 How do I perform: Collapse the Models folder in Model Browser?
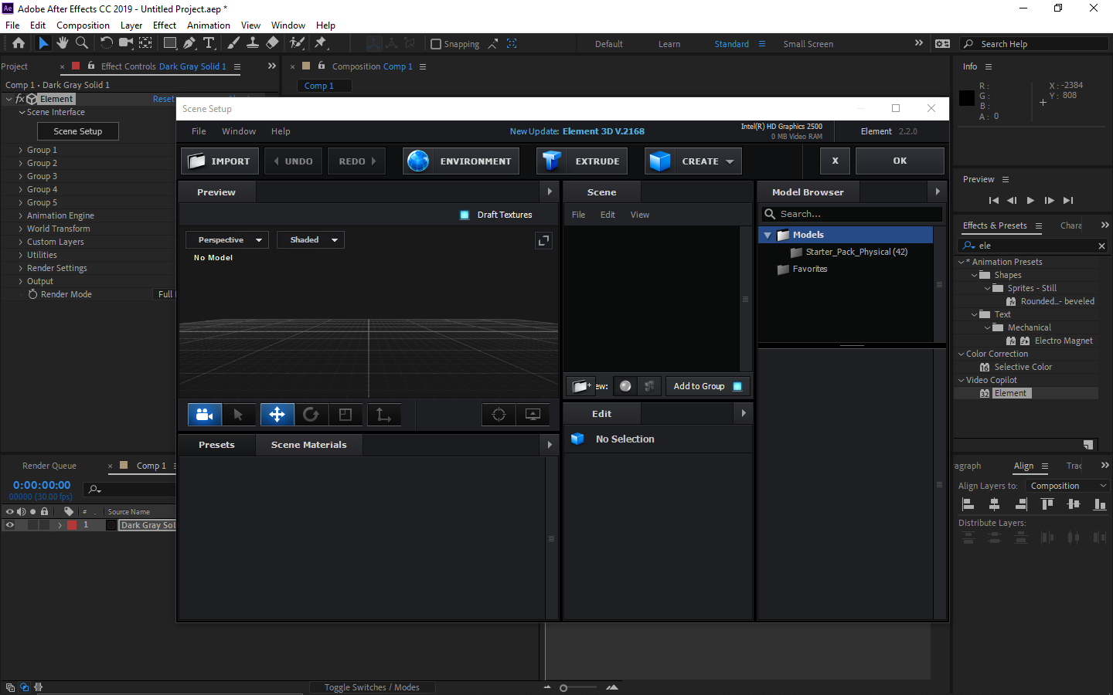pyautogui.click(x=768, y=235)
